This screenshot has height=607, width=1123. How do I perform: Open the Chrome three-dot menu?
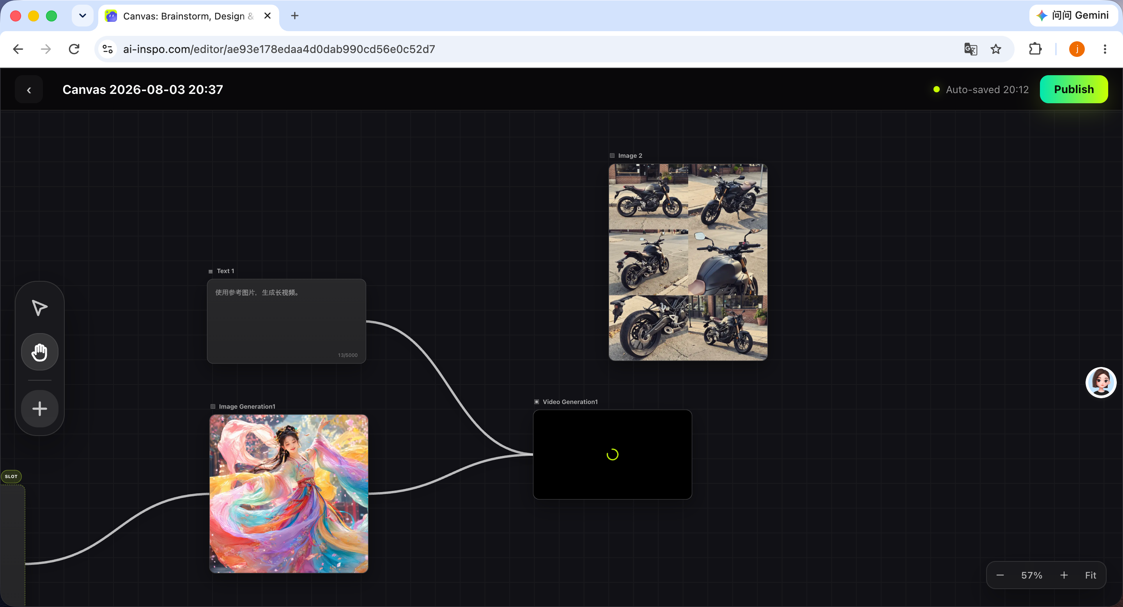pyautogui.click(x=1104, y=49)
